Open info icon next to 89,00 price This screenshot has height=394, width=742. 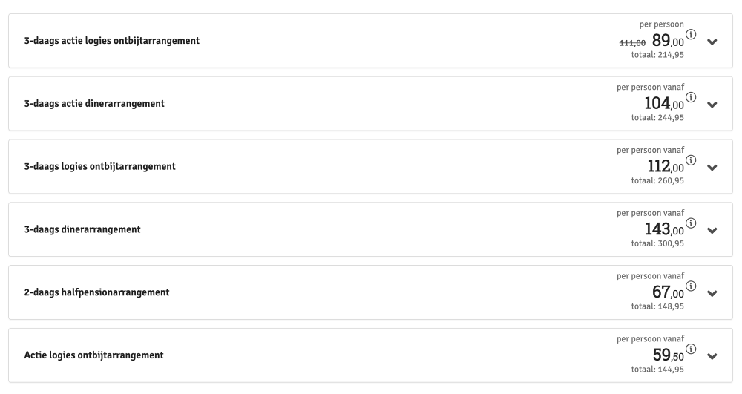pos(691,35)
